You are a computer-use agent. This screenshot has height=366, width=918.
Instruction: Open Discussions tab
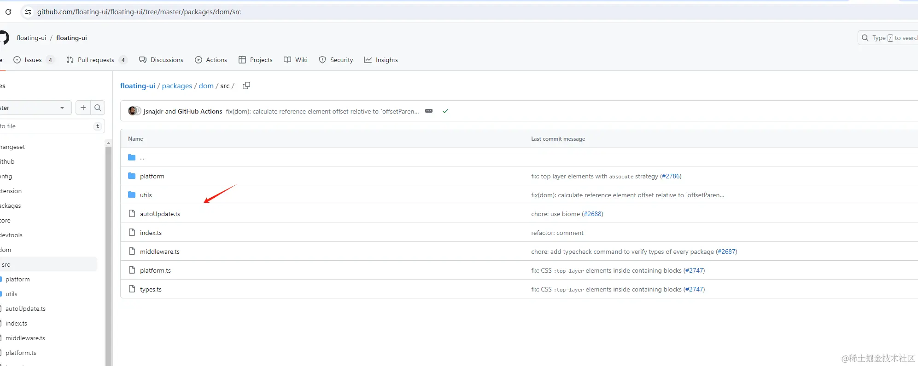pyautogui.click(x=161, y=60)
